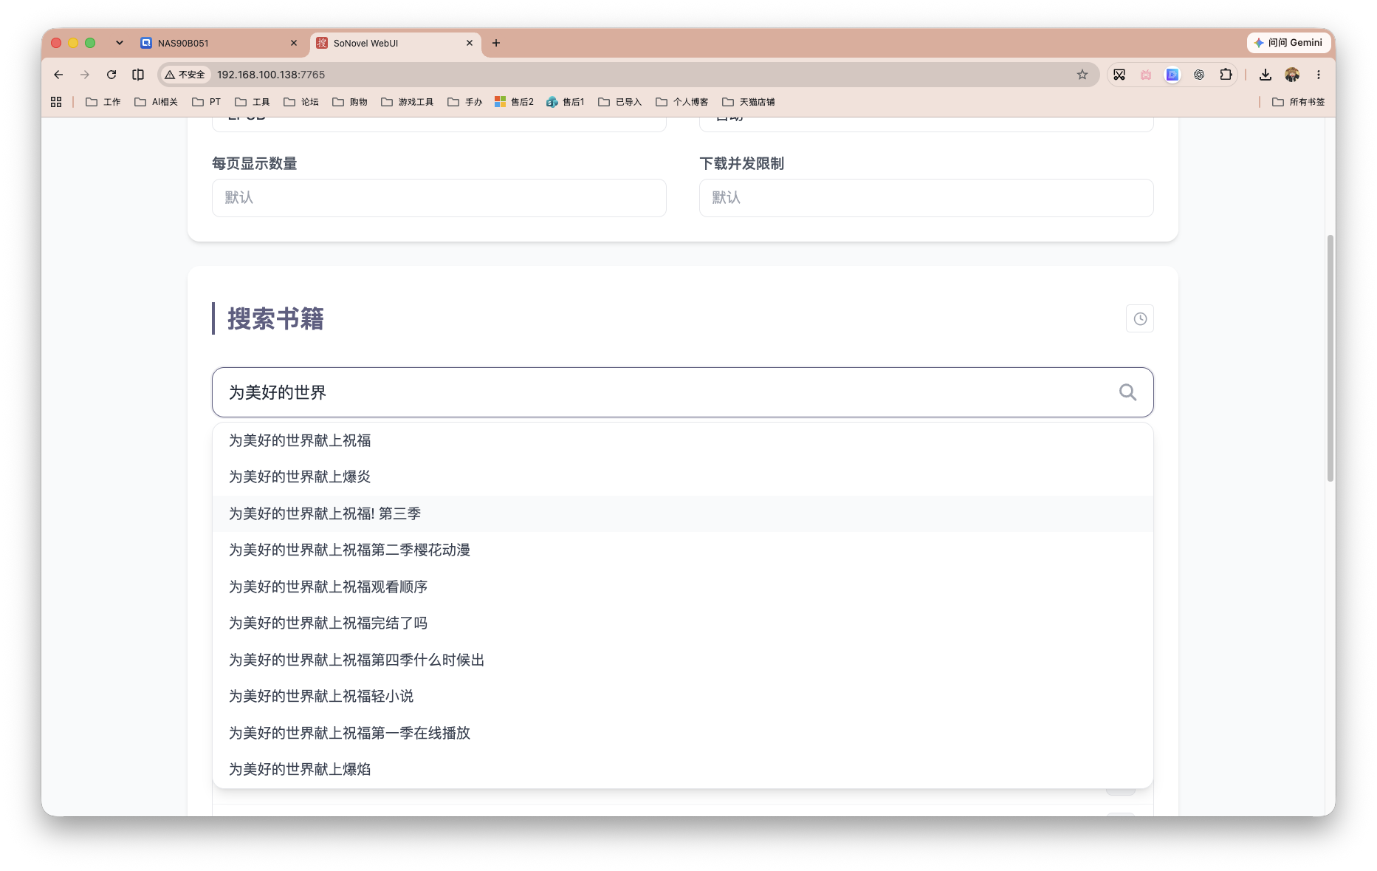1377x871 pixels.
Task: Close the SoNovel WebUI tab
Action: click(x=470, y=43)
